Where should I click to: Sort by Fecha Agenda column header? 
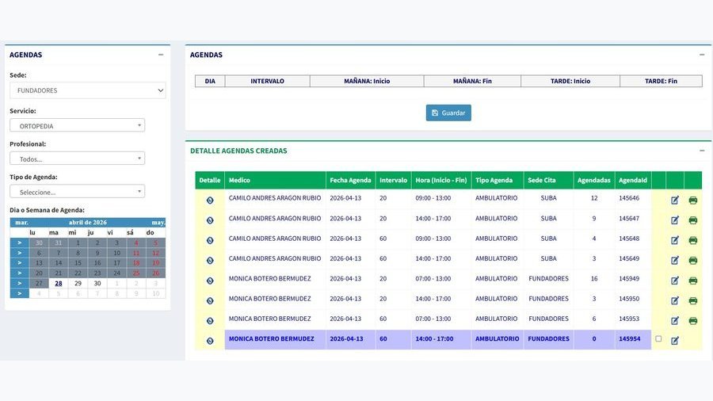click(x=351, y=180)
